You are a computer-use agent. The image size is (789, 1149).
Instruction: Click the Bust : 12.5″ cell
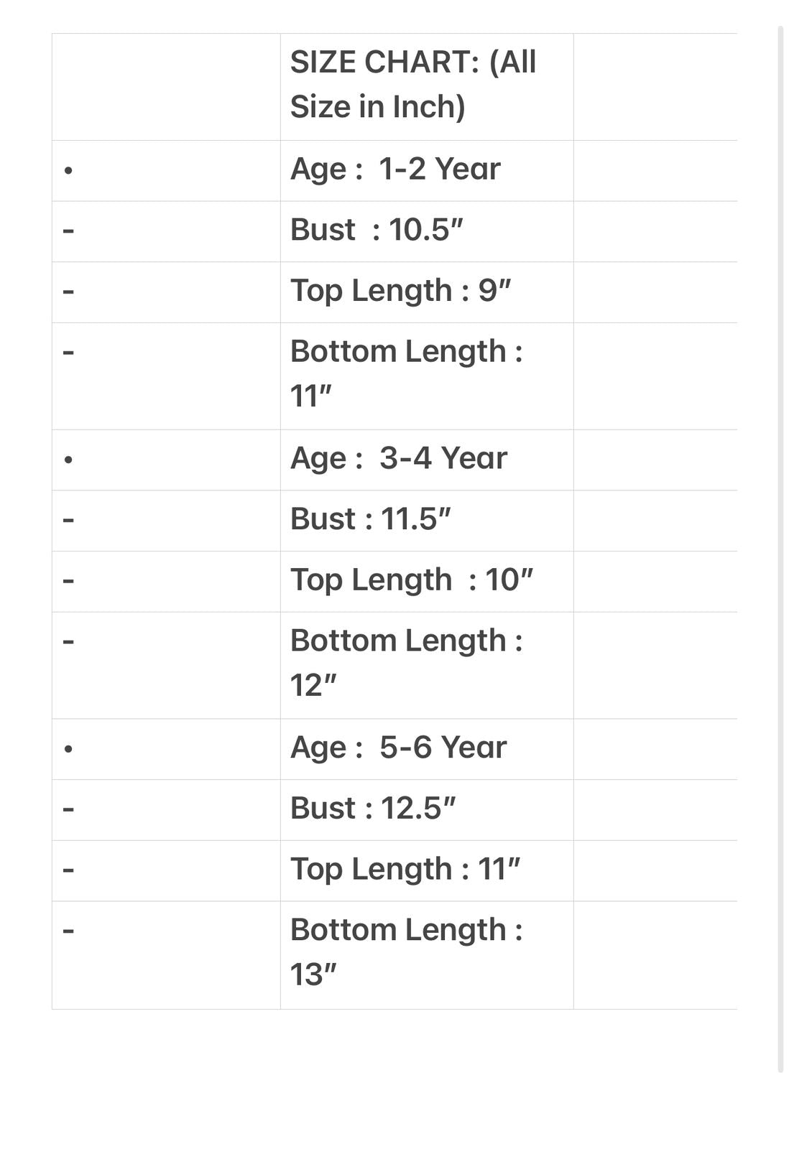point(427,810)
